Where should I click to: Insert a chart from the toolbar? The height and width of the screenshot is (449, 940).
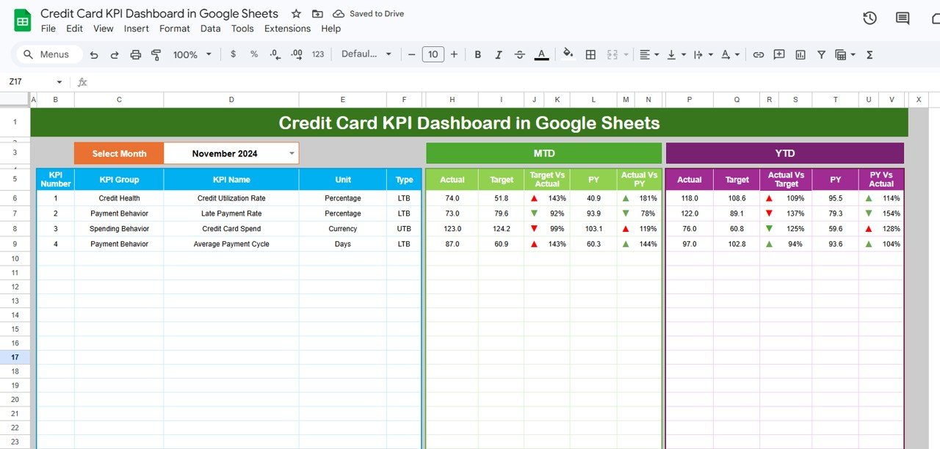800,54
